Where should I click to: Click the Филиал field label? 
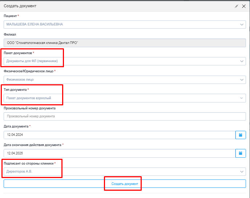click(10, 35)
